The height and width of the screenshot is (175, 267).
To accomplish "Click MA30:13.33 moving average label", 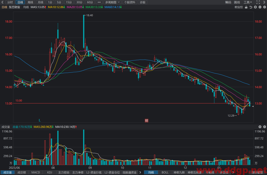I will [94, 7].
